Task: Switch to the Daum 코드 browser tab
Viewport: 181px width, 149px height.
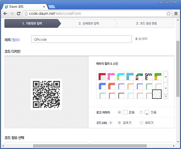Action: (x=25, y=7)
